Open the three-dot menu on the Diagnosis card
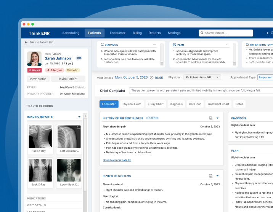The width and height of the screenshot is (273, 212). coord(154,45)
